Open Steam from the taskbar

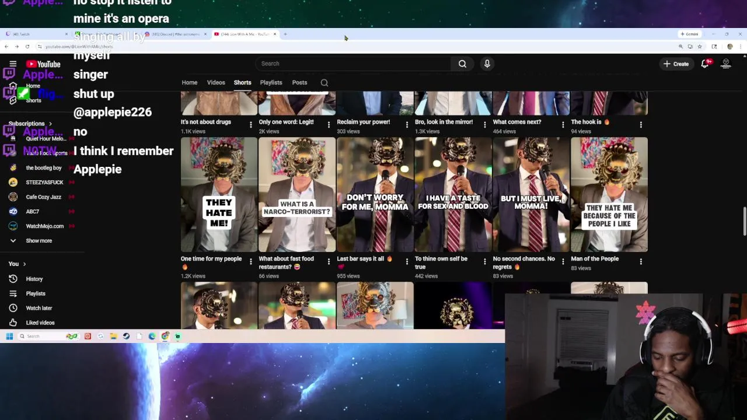tap(126, 336)
